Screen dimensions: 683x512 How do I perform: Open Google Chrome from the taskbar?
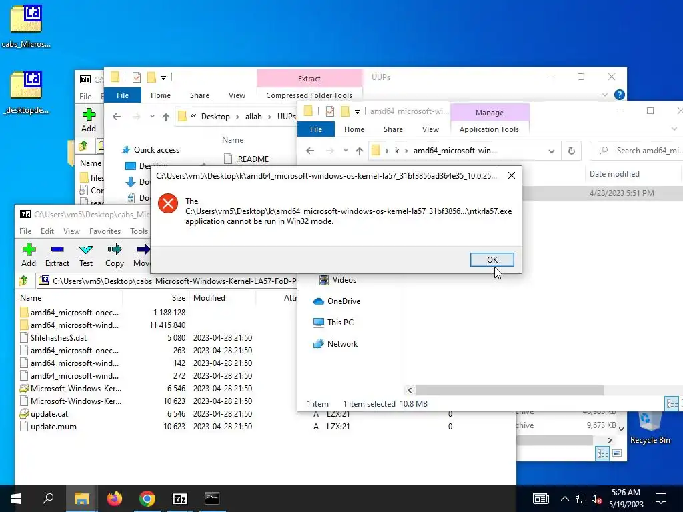coord(147,499)
